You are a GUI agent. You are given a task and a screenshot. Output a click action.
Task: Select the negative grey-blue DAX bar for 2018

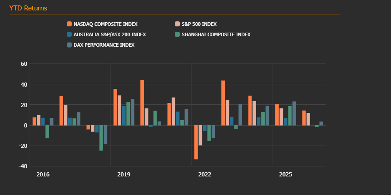[105, 135]
